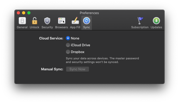Image resolution: width=179 pixels, height=103 pixels.
Task: Switch to the Browsers tab label
Action: coord(61,27)
